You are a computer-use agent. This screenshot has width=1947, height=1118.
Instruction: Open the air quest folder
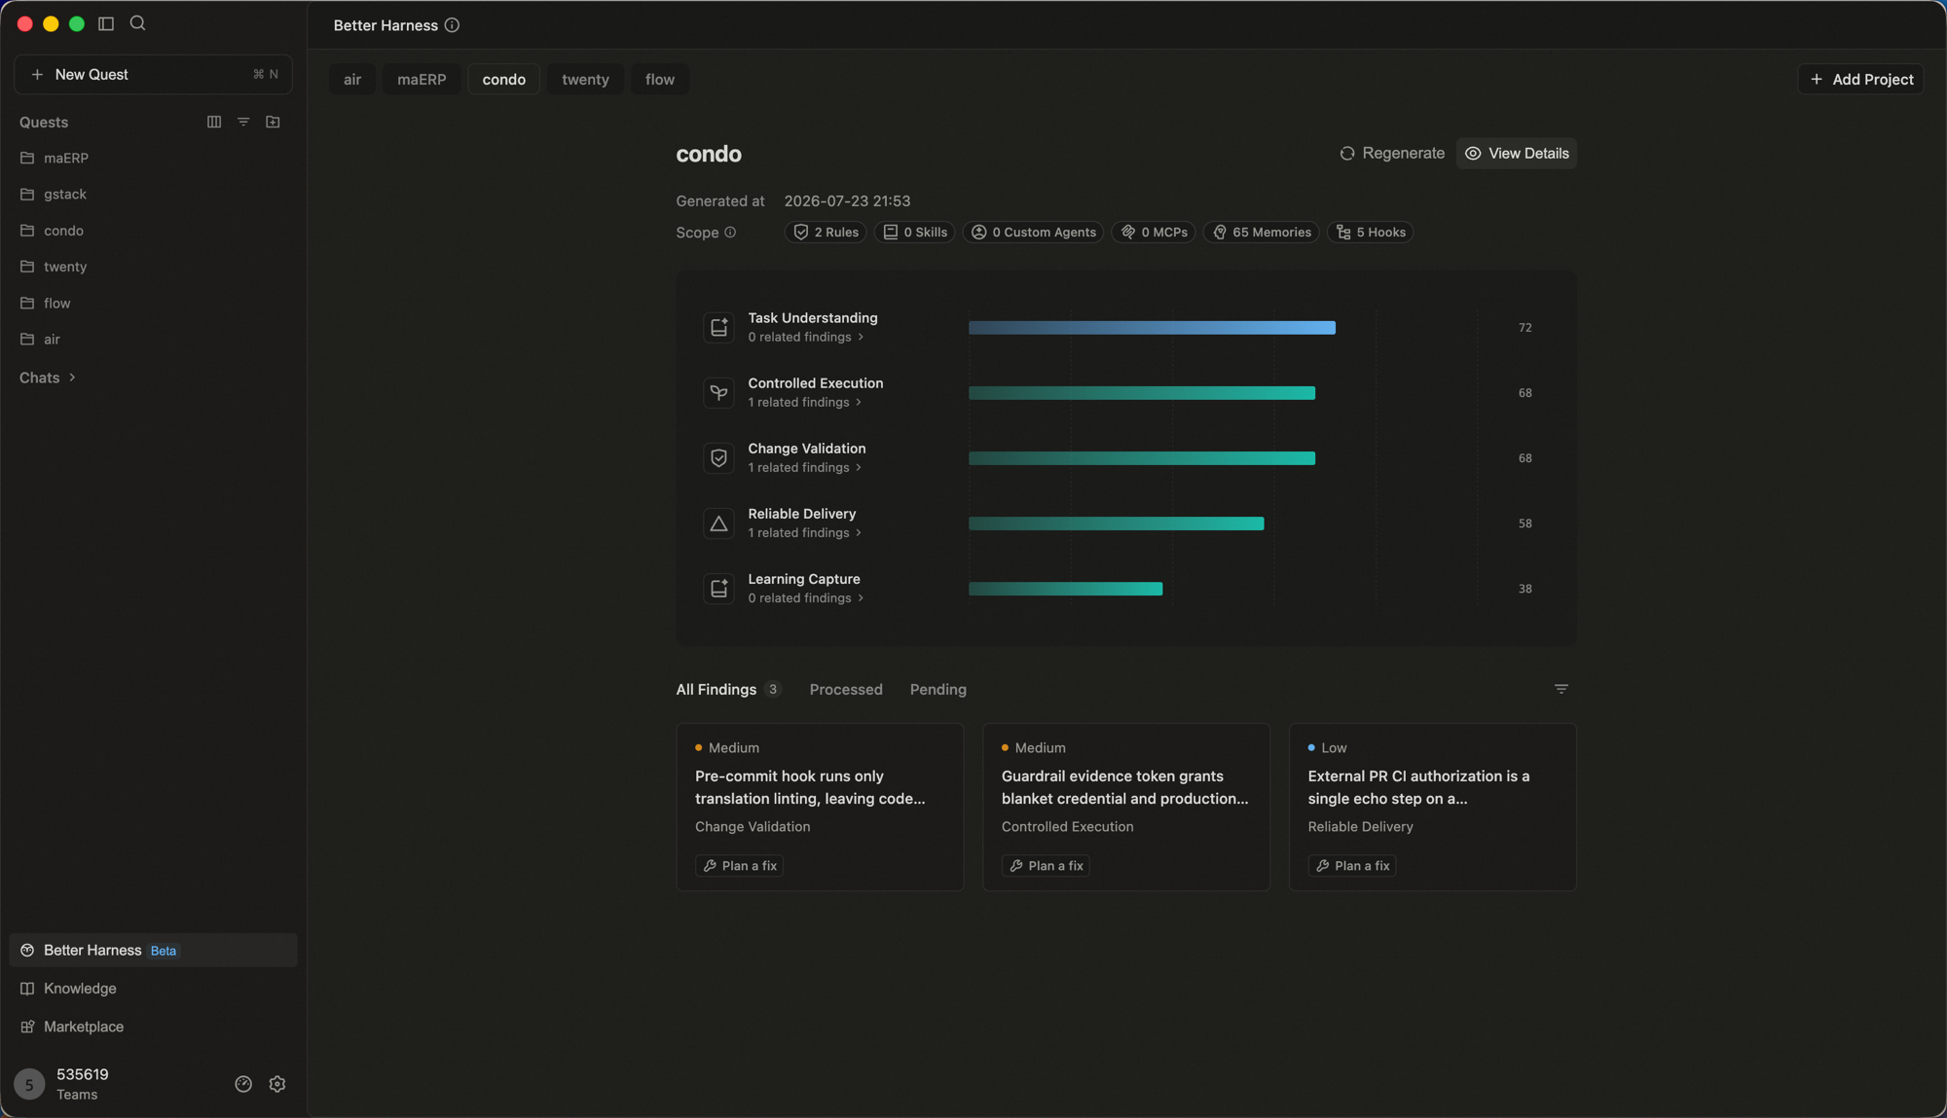[154, 340]
